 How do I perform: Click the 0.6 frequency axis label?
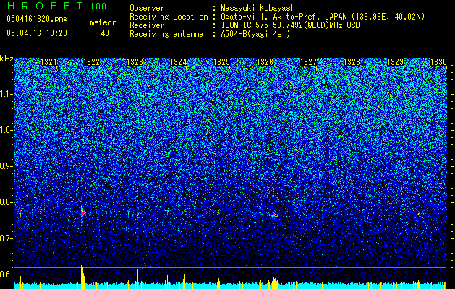coord(7,275)
